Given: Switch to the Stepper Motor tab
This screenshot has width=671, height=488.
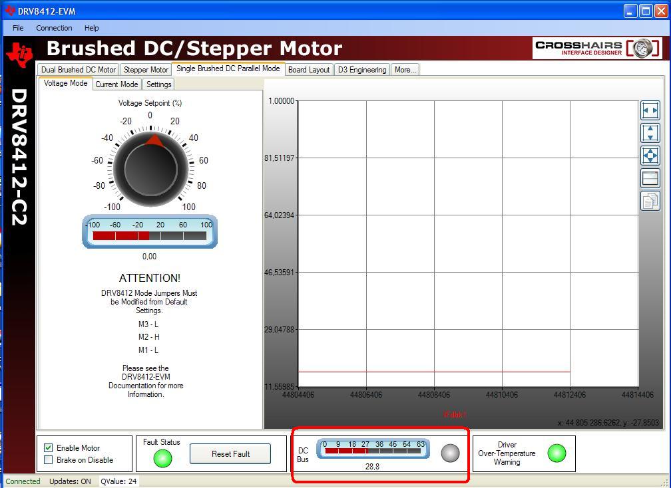Looking at the screenshot, I should (x=146, y=70).
